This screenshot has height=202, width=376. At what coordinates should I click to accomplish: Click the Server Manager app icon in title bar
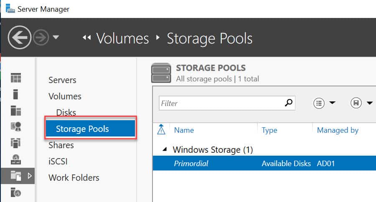click(x=10, y=8)
